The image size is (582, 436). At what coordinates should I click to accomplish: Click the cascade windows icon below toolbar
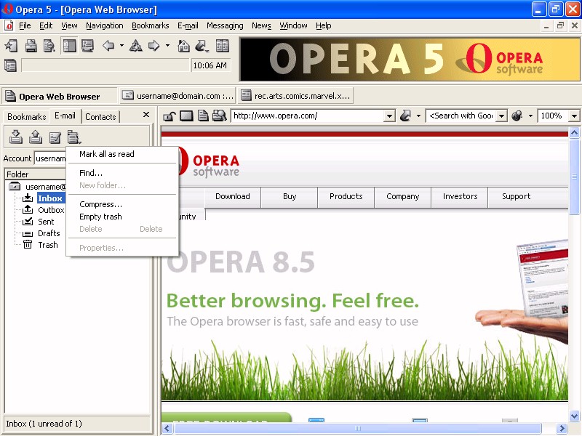point(10,65)
